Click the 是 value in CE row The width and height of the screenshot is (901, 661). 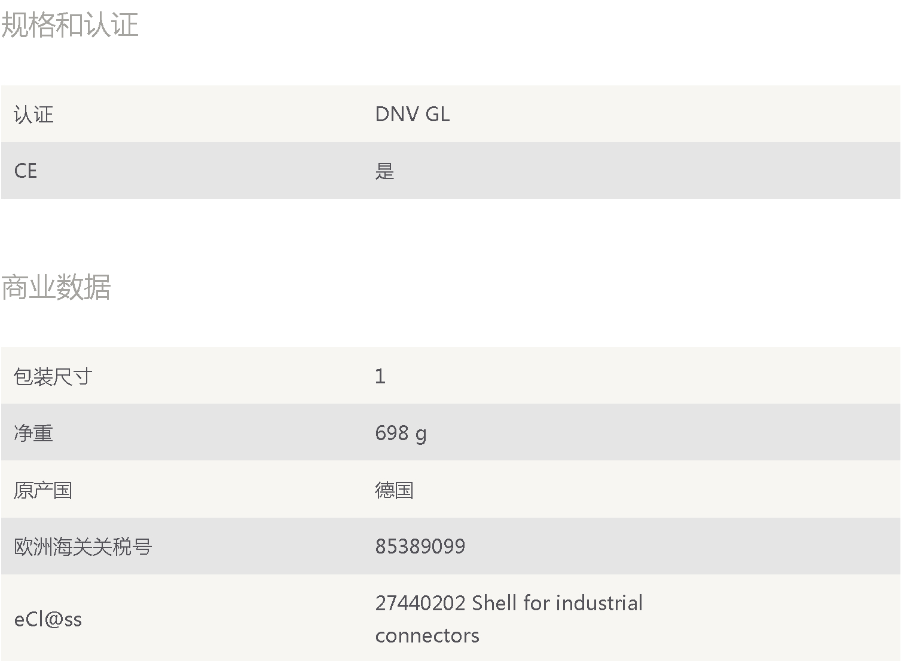pyautogui.click(x=385, y=171)
